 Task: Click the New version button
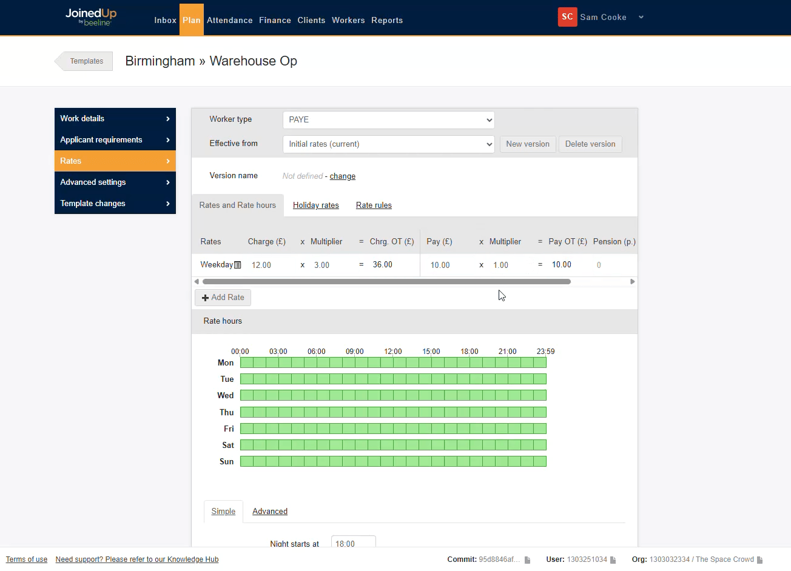pos(527,144)
